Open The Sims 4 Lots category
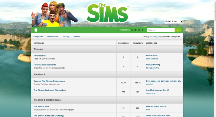Image resolution: width=216 pixels, height=117 pixels. click(41, 106)
